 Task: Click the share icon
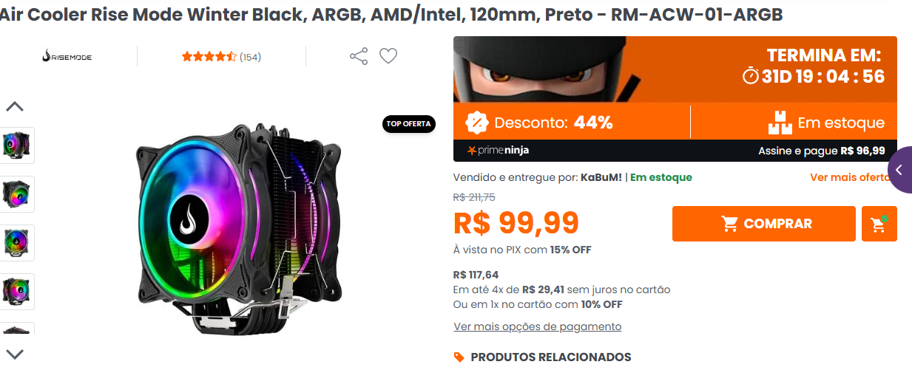(359, 56)
